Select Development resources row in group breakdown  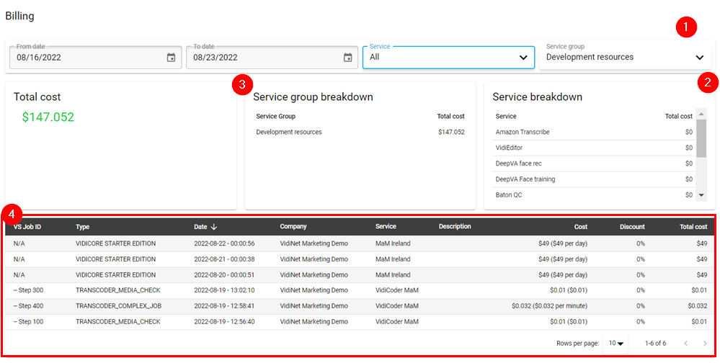pos(289,133)
